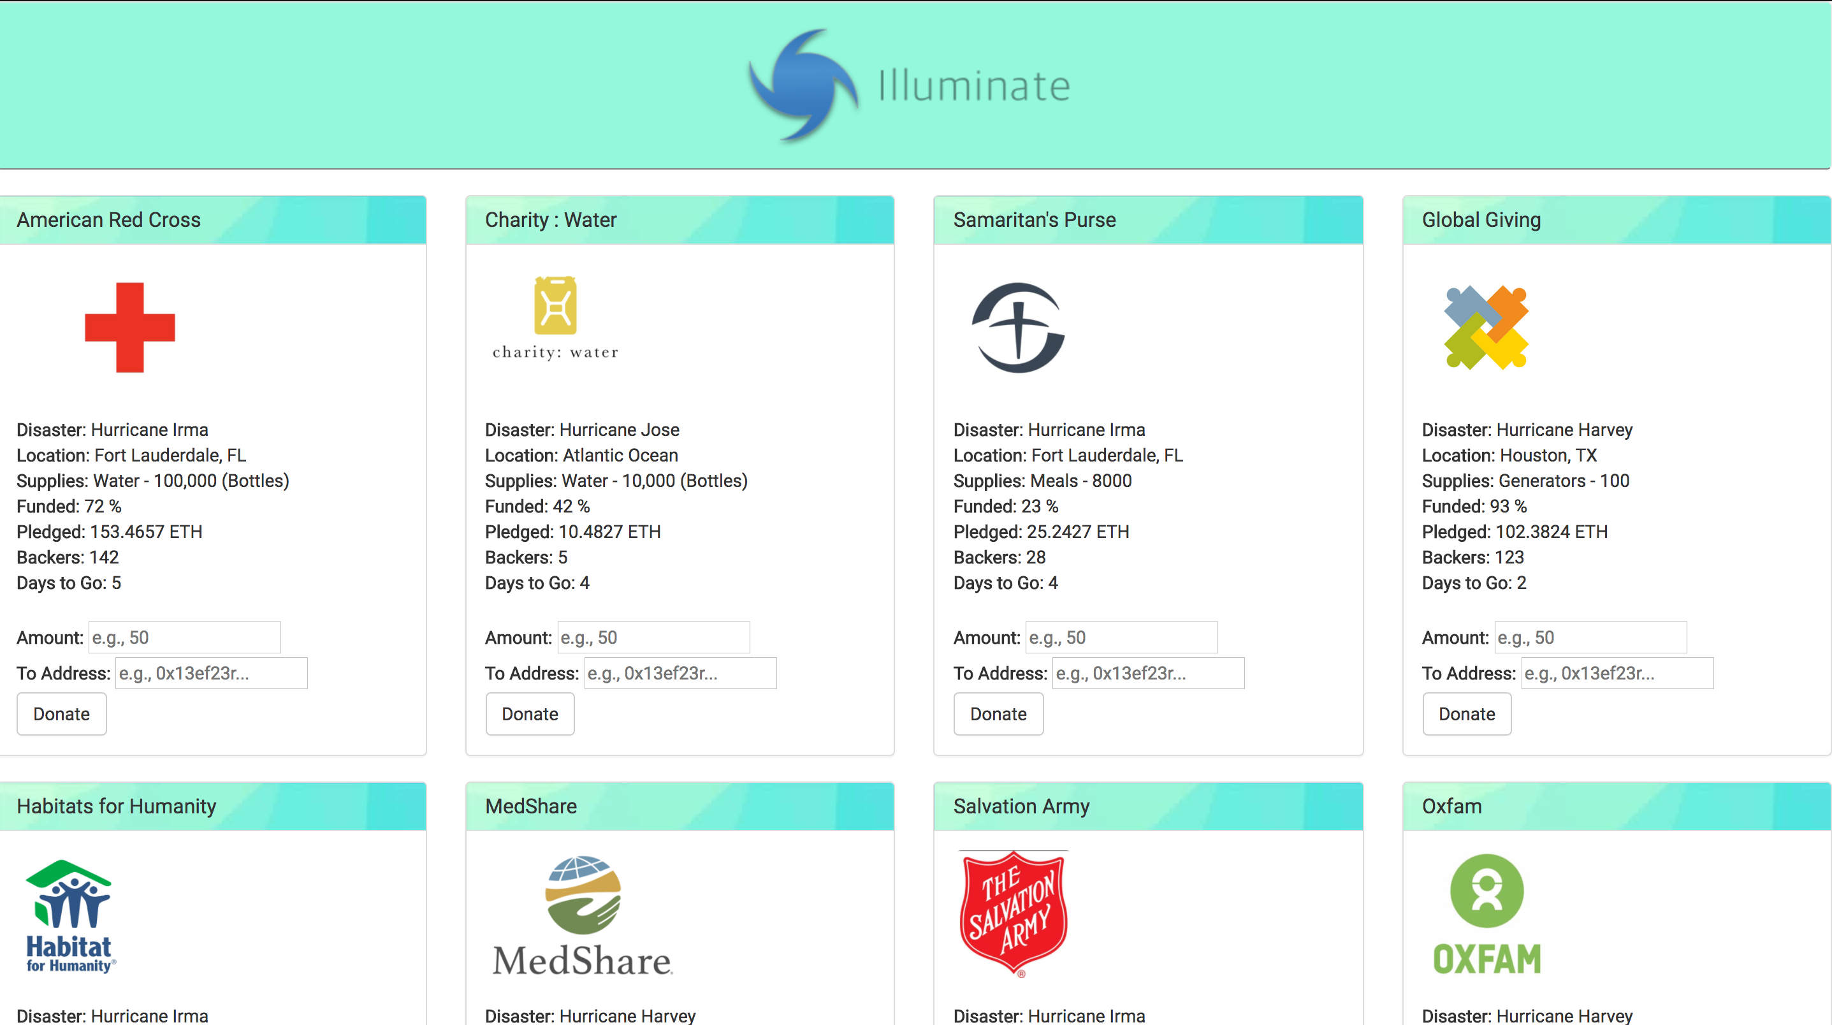
Task: Click the Samaritan's Purse cross logo
Action: pyautogui.click(x=1018, y=327)
